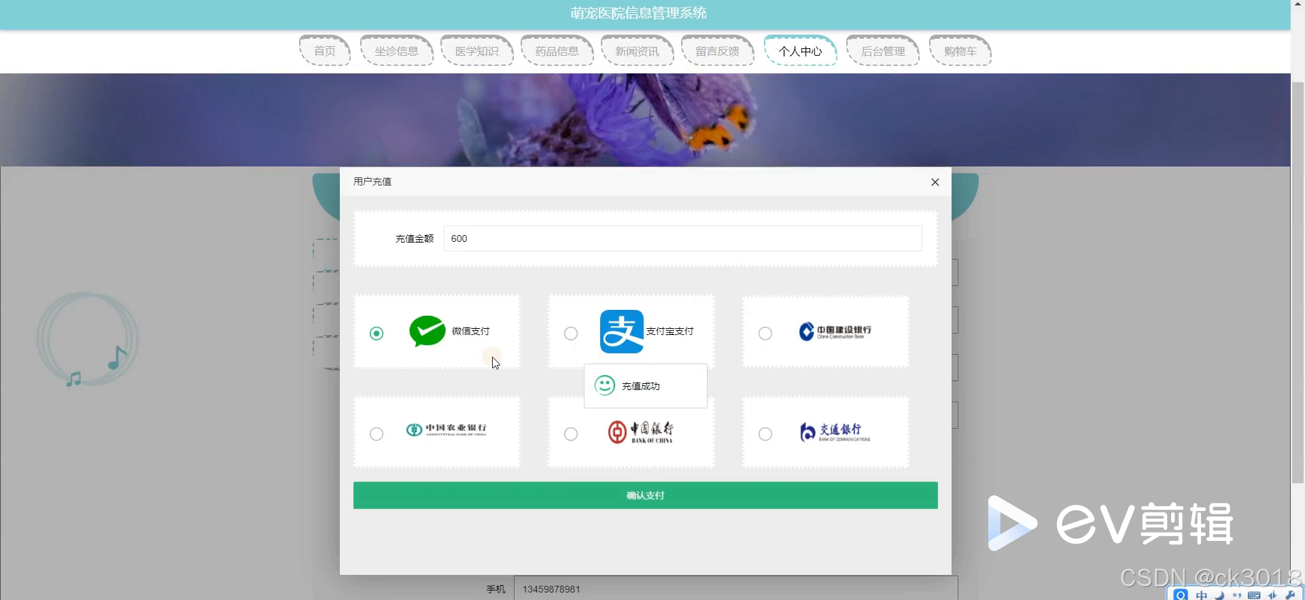Select 中国银行 radio button
Screen dimensions: 1305x600
pyautogui.click(x=571, y=434)
